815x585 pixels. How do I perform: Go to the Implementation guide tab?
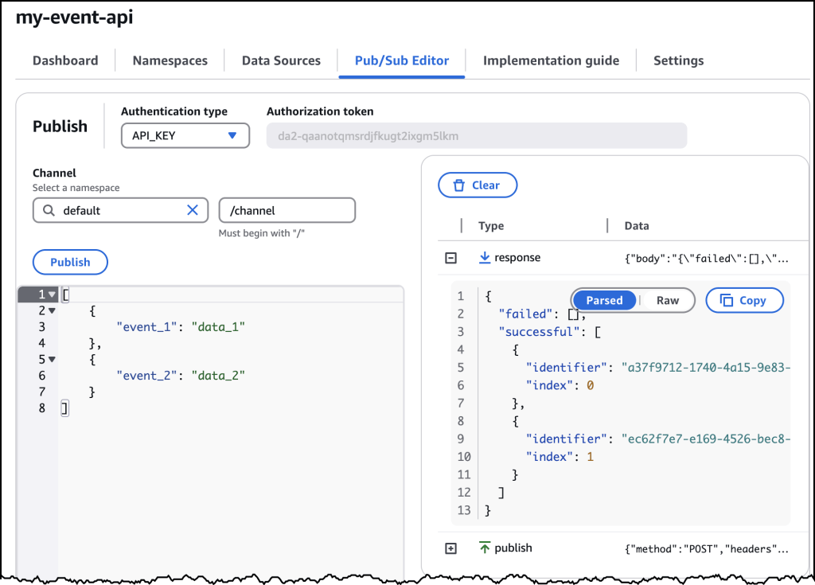551,60
